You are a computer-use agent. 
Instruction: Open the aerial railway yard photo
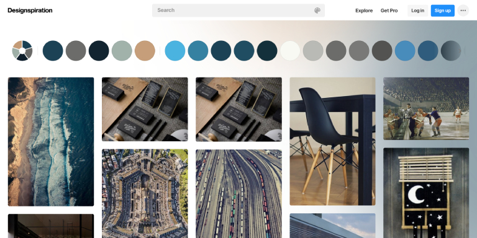pyautogui.click(x=238, y=193)
